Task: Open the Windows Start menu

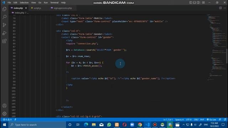Action: tap(4, 125)
